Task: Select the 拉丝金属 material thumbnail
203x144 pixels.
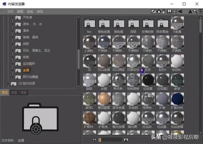Action: (177, 118)
